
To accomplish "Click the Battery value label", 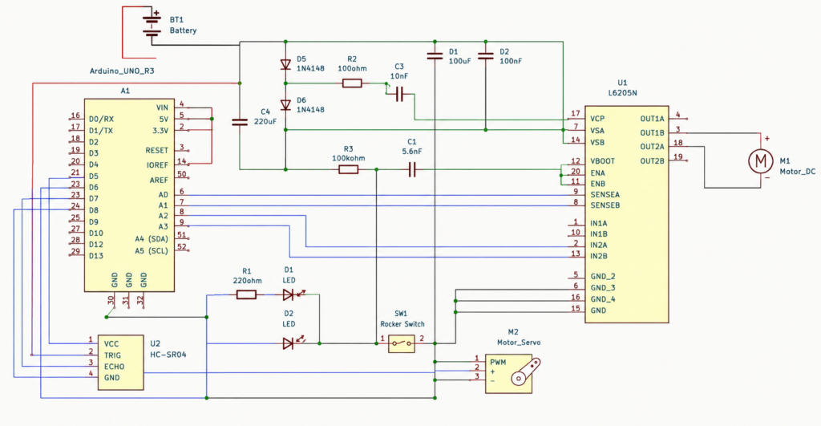I will tap(183, 30).
